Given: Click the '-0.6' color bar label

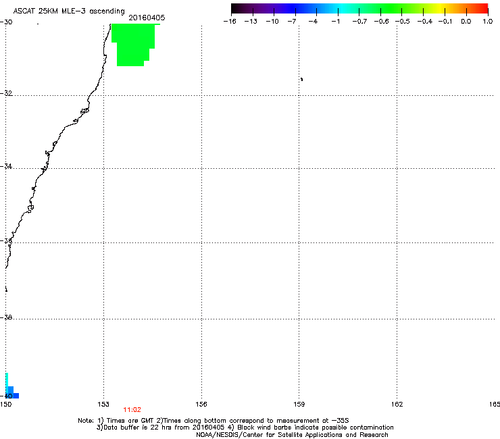Looking at the screenshot, I should point(381,22).
